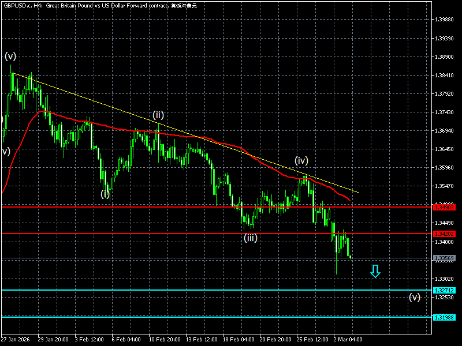Image resolution: width=462 pixels, height=346 pixels.
Task: Click the red 1.34202 price tag
Action: (444, 234)
